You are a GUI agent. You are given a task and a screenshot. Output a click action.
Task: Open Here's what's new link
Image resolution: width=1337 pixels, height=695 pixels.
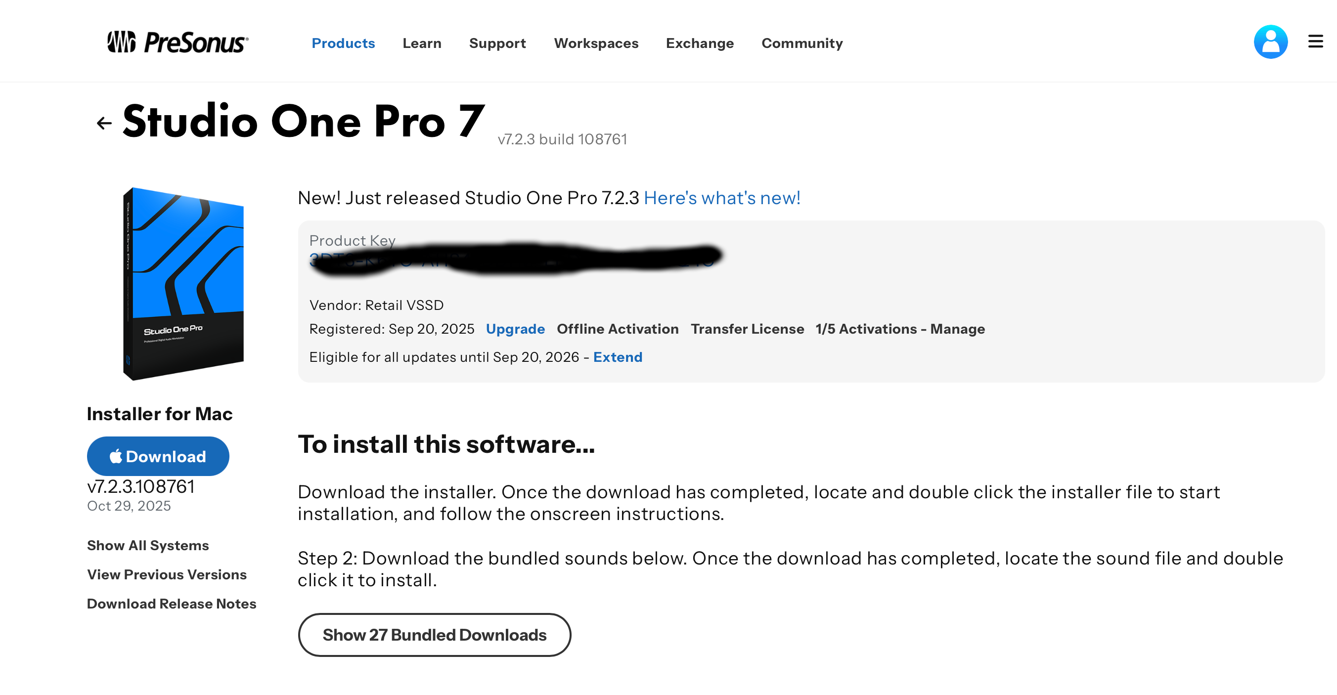(722, 198)
